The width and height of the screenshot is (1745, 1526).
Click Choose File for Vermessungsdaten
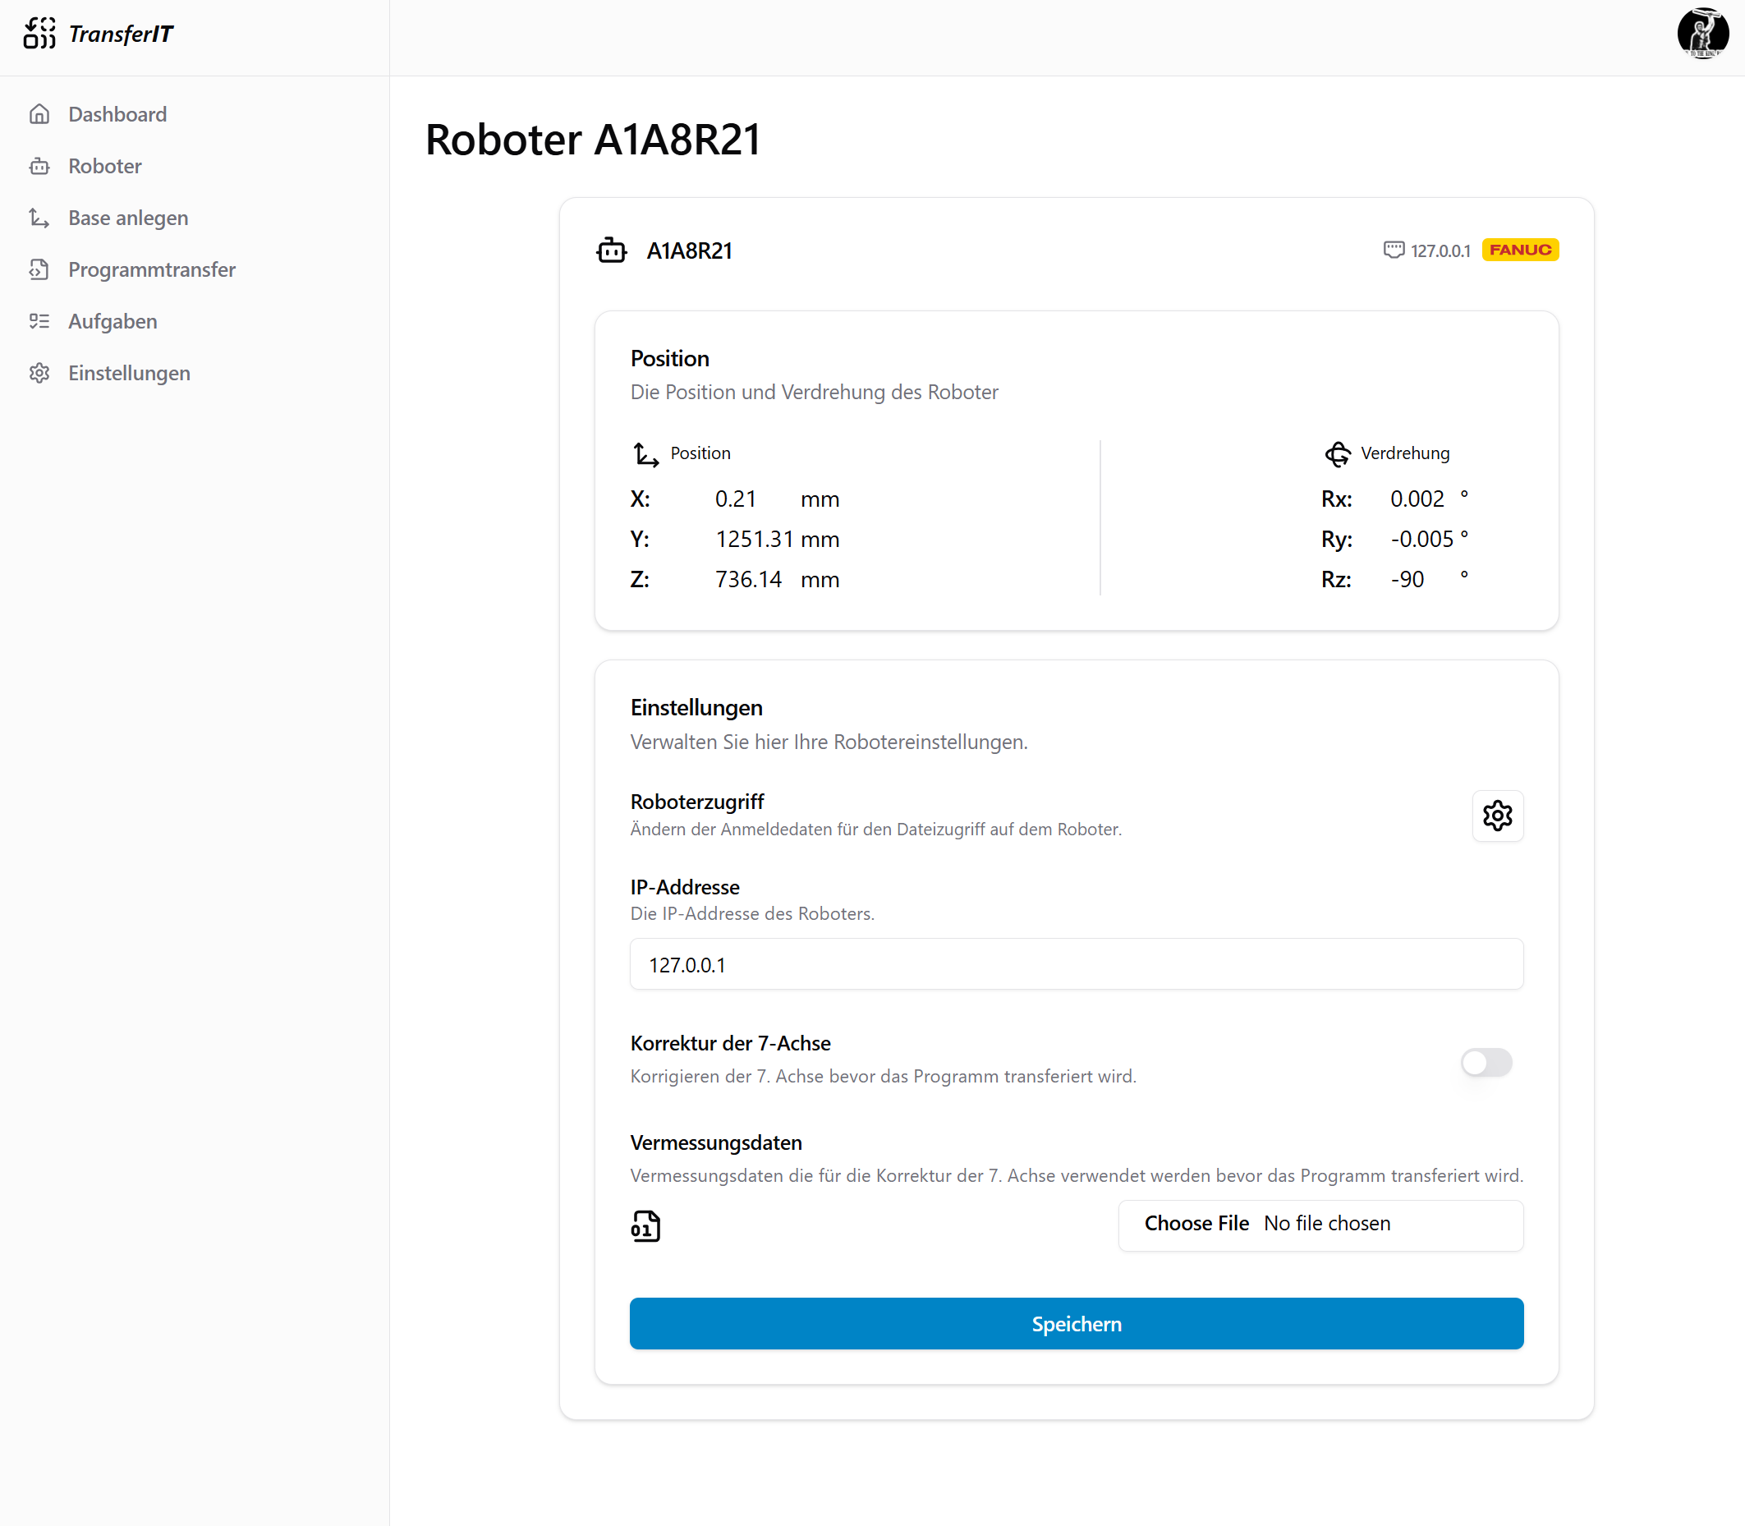(1196, 1224)
